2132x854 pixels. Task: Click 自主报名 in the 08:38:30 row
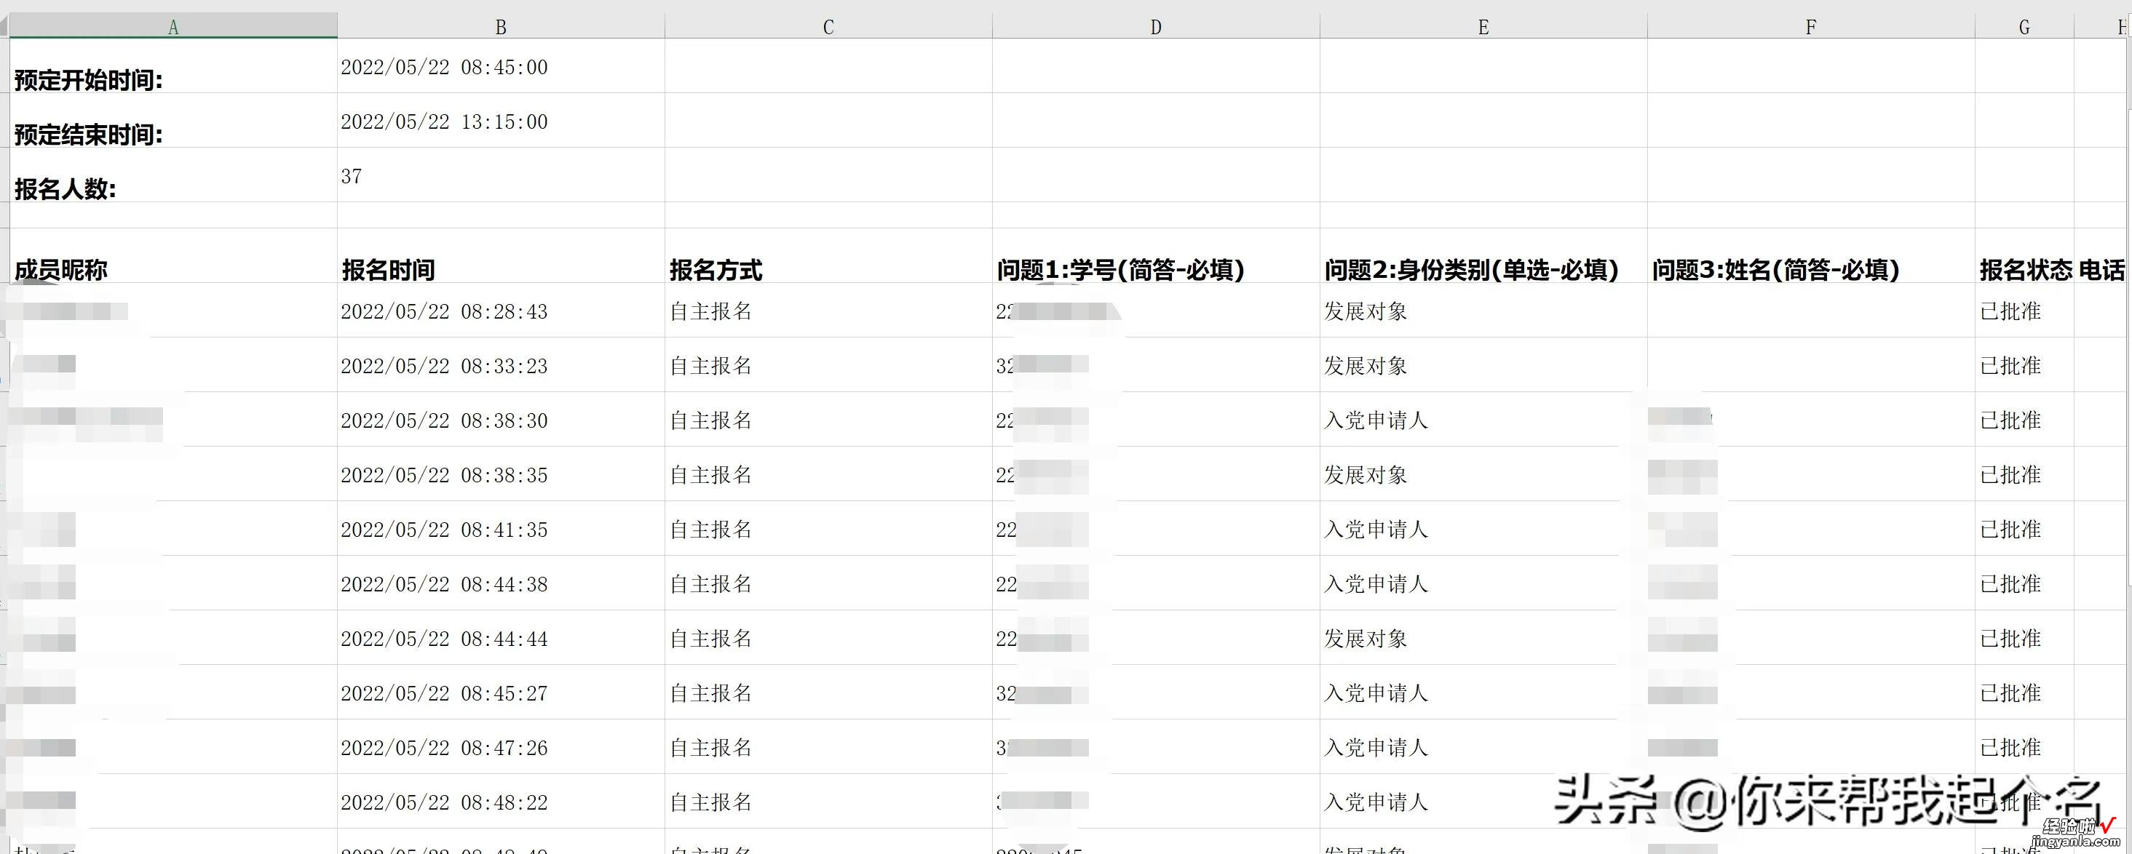pos(711,420)
